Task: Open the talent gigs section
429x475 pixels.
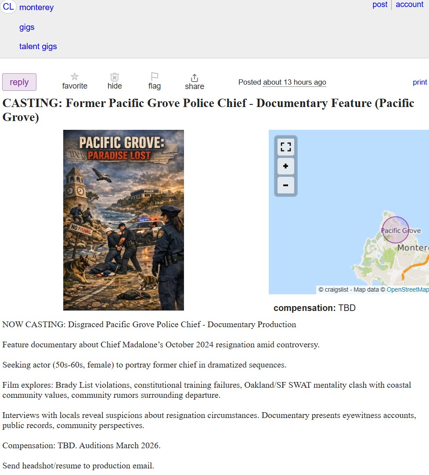Action: click(38, 46)
